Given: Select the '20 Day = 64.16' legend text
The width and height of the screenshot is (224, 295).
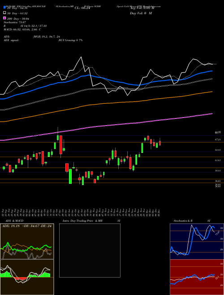Looking at the screenshot, I should (x=17, y=8).
